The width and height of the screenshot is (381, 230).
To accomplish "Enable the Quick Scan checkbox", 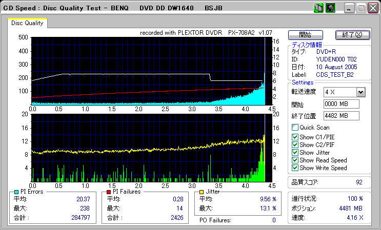I will click(295, 128).
